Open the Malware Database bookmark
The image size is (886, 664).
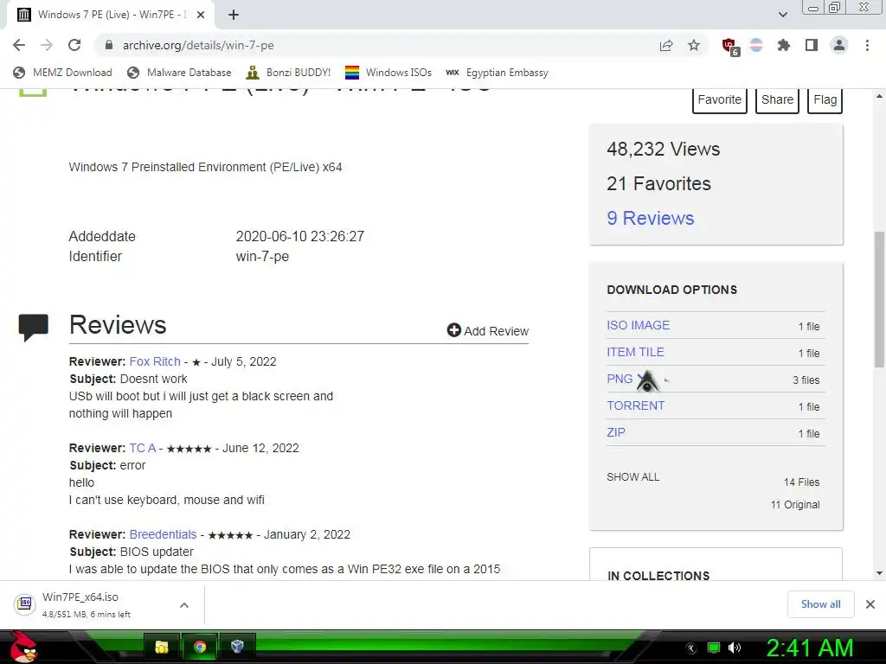[x=179, y=73]
